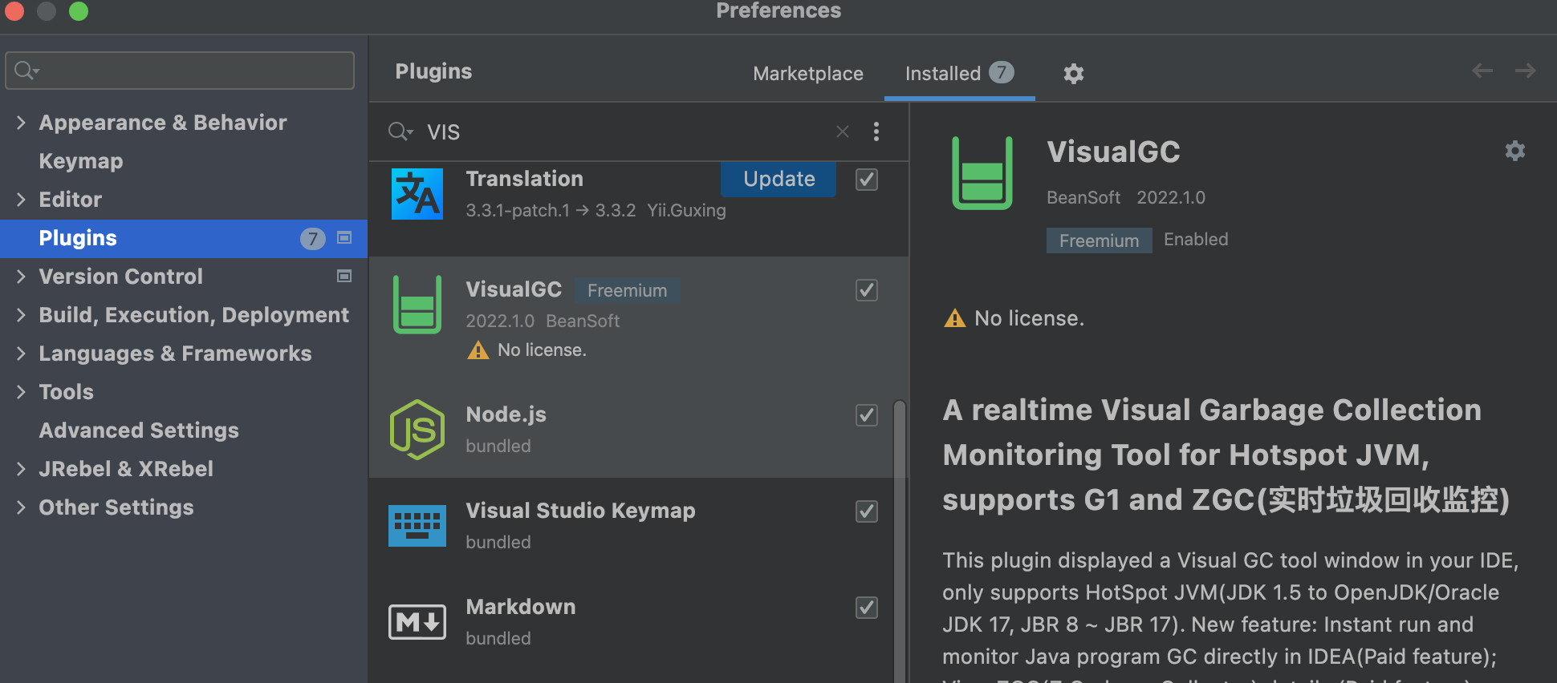Expand the Editor settings node
The image size is (1557, 683).
[21, 200]
